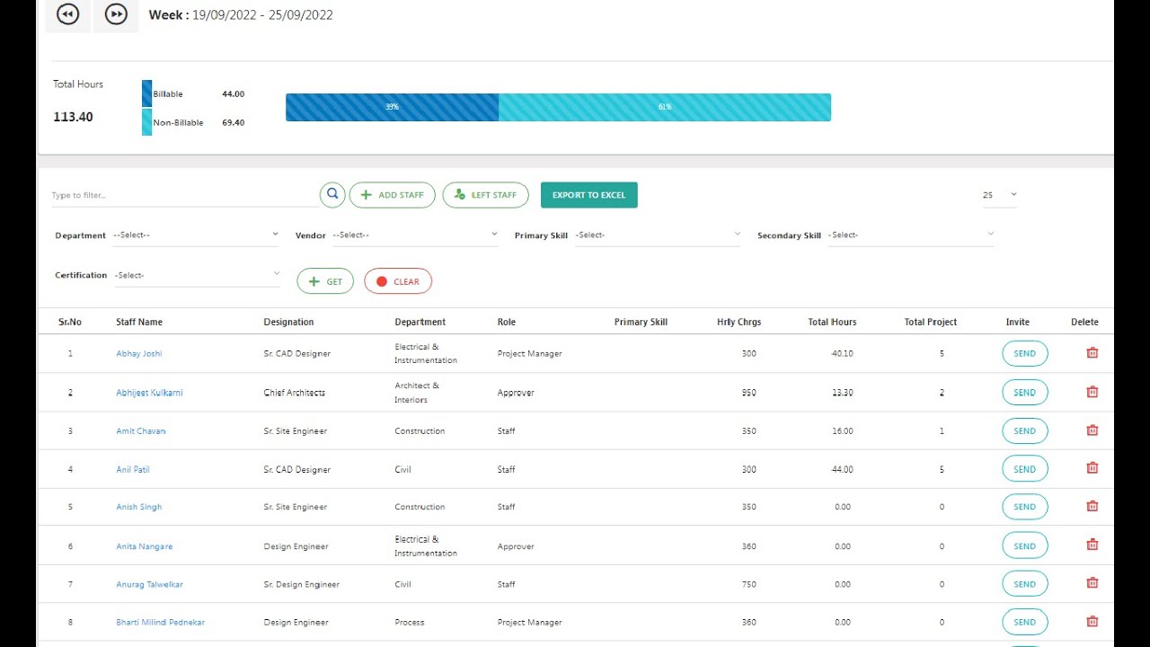This screenshot has width=1150, height=647.
Task: Send invite to Bharti Milind Pednekar
Action: click(x=1025, y=622)
